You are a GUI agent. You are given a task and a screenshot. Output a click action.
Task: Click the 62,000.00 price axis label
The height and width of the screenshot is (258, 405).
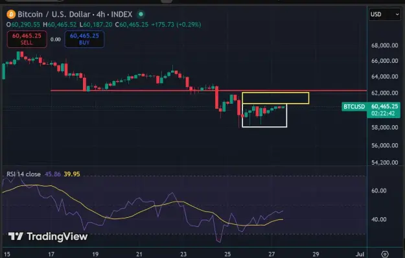[385, 93]
